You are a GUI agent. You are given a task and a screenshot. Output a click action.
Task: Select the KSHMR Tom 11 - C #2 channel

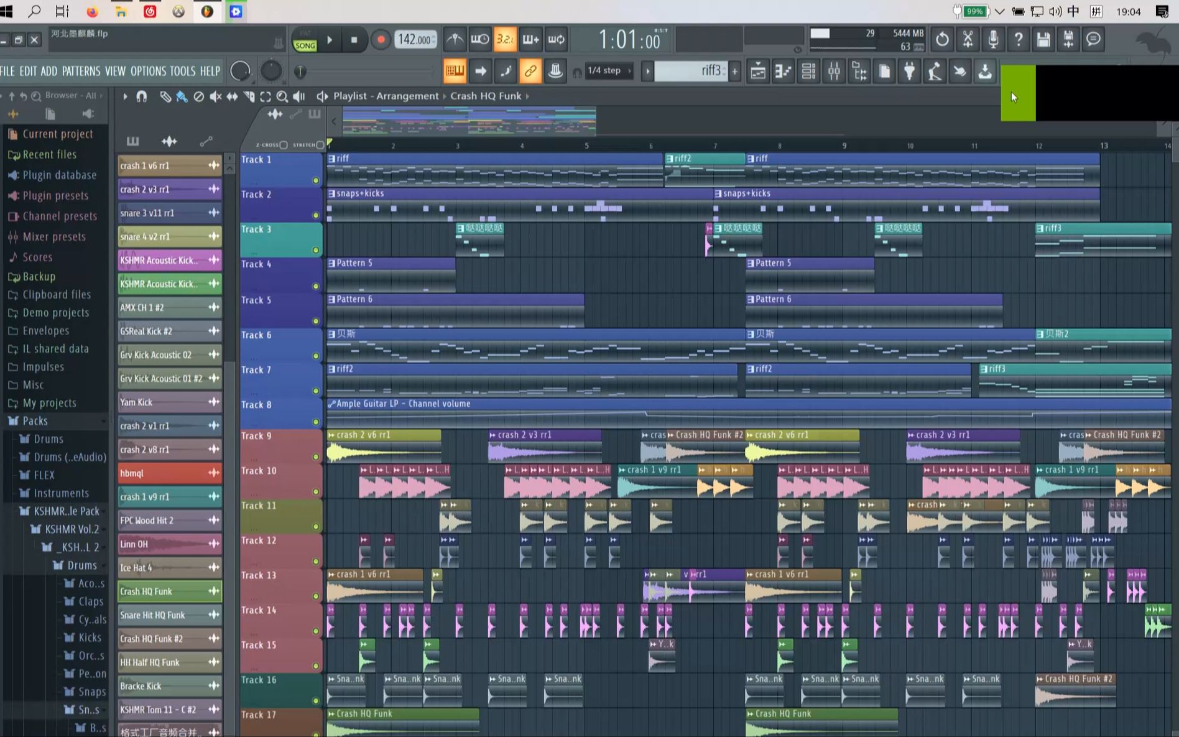[x=170, y=710]
